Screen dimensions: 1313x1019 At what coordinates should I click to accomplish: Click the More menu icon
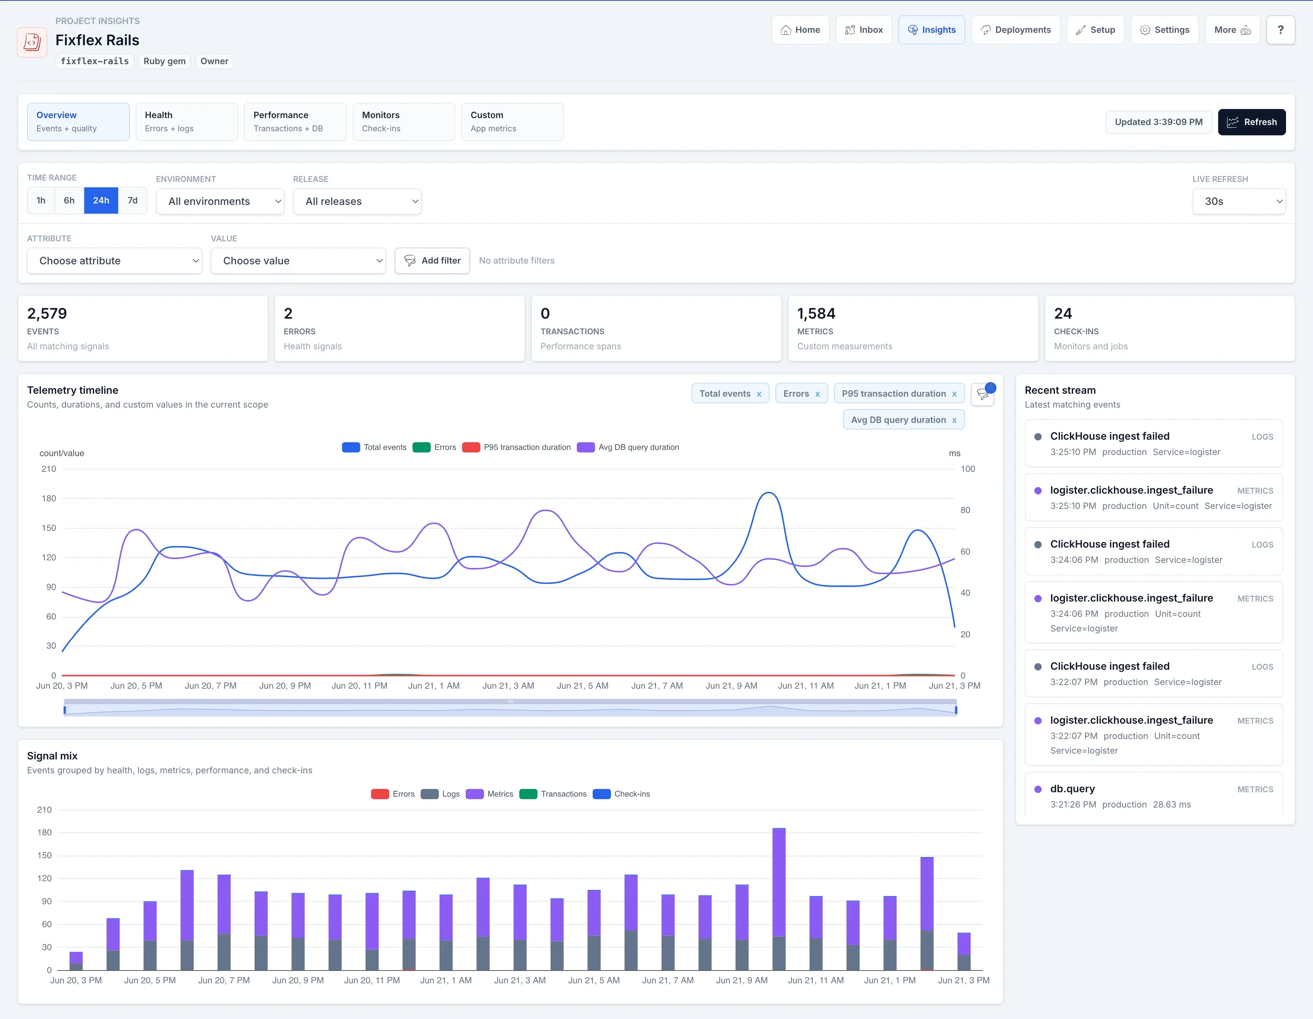tap(1246, 30)
